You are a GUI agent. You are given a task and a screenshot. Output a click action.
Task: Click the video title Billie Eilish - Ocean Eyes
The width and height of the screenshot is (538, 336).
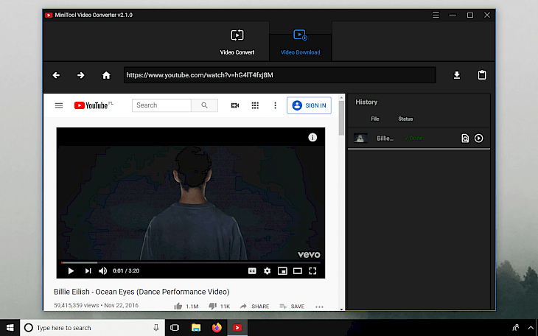[x=142, y=292]
